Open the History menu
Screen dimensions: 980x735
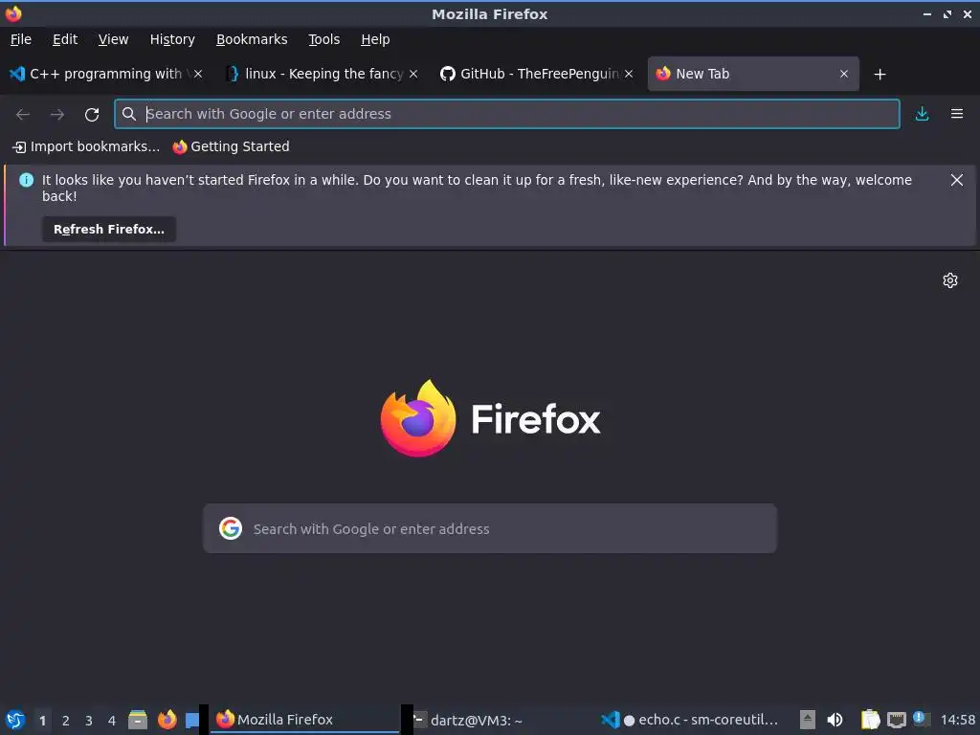point(172,39)
